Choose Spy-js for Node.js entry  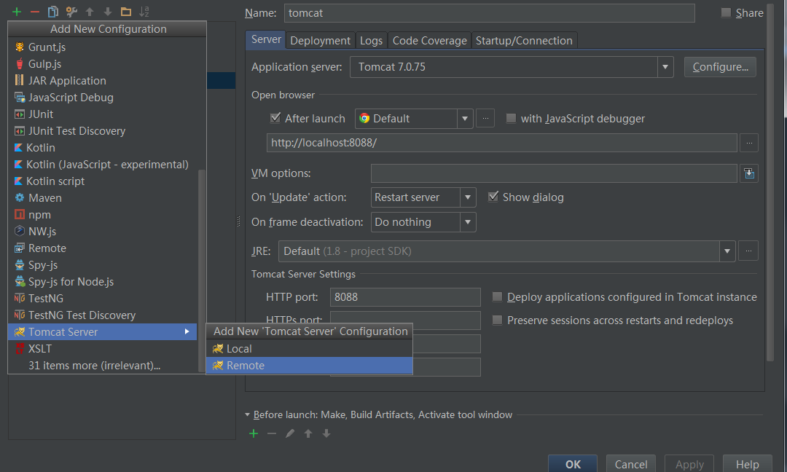(103, 282)
